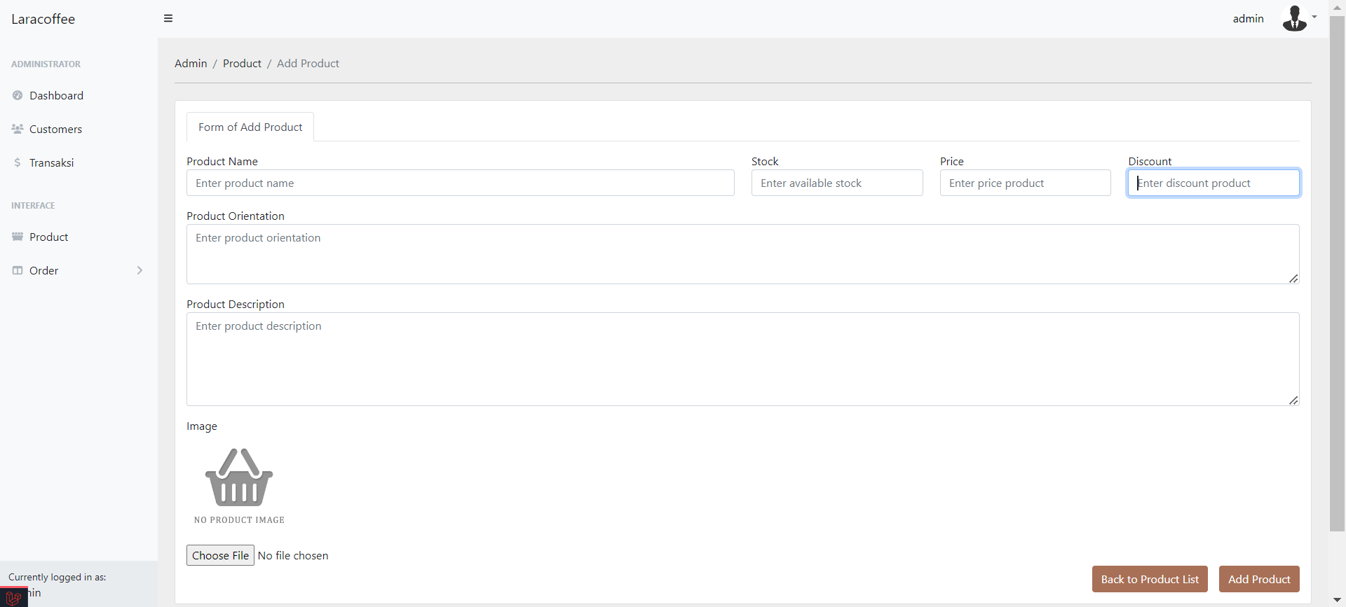
Task: Click Back to Product List button
Action: tap(1150, 579)
